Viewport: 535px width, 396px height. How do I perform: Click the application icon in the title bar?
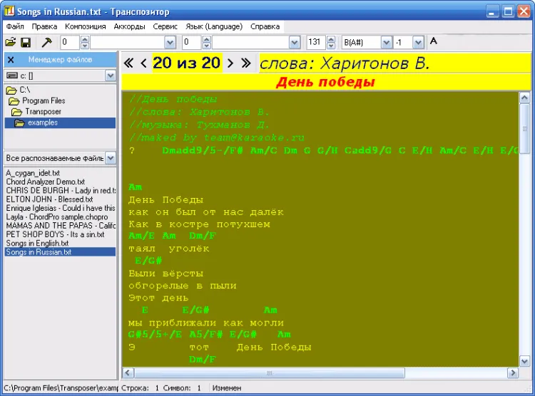(9, 11)
